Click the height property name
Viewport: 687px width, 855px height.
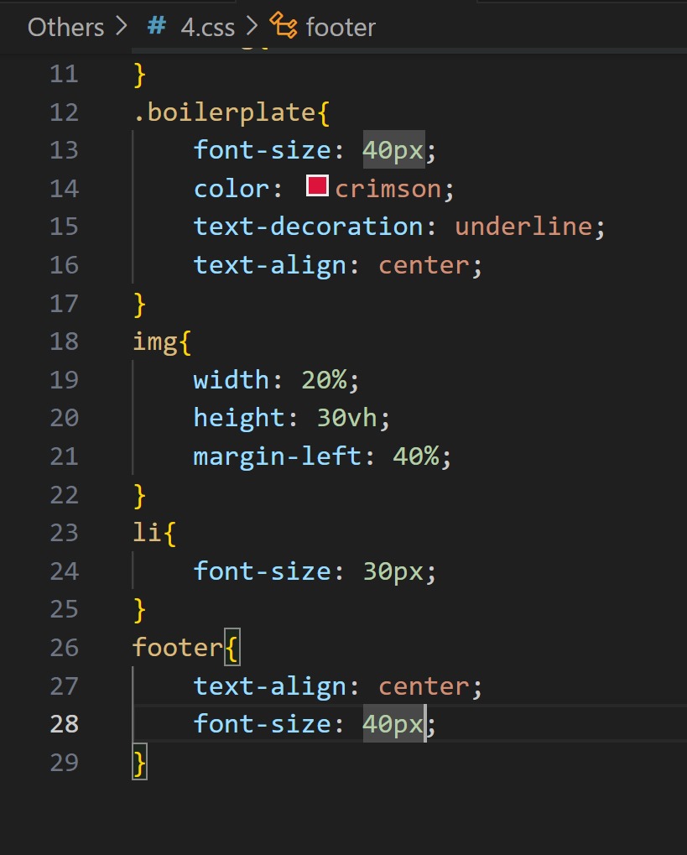(239, 419)
